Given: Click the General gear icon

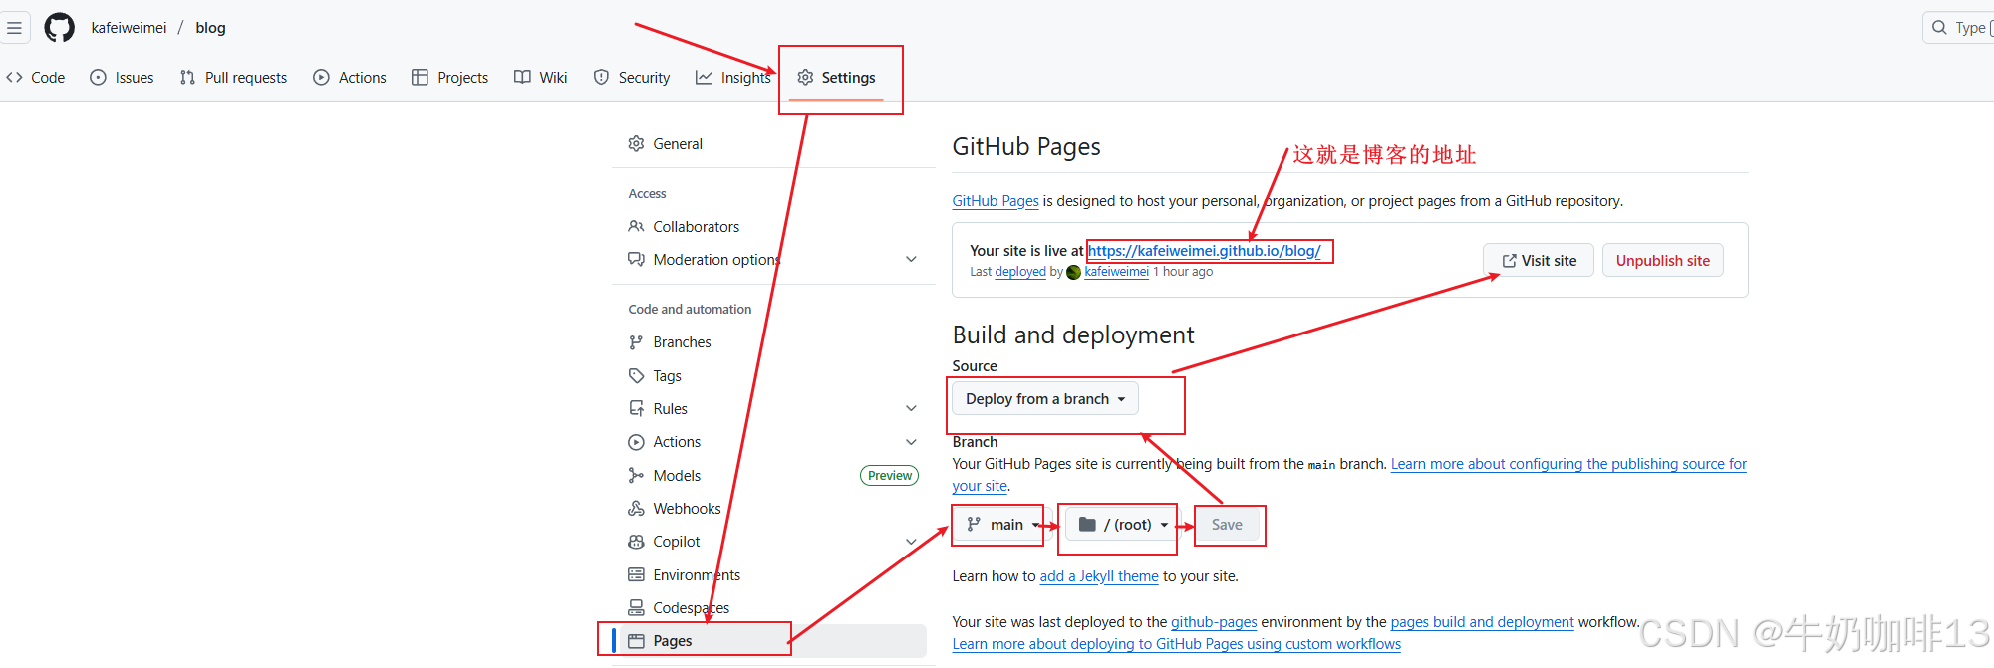Looking at the screenshot, I should point(636,144).
